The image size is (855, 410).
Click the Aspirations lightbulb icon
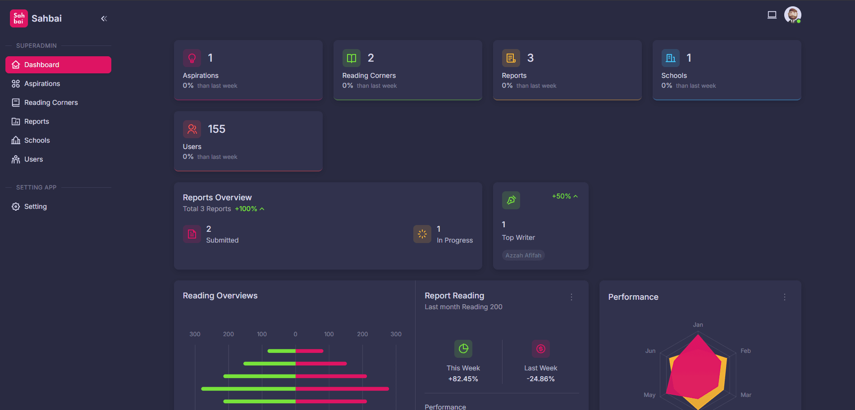click(192, 58)
